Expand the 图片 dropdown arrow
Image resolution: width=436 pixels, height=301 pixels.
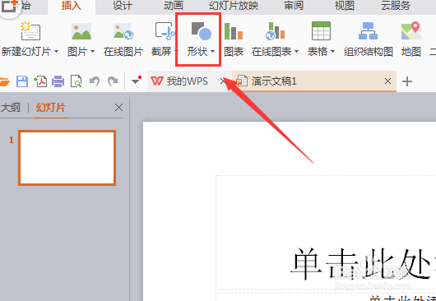click(93, 52)
